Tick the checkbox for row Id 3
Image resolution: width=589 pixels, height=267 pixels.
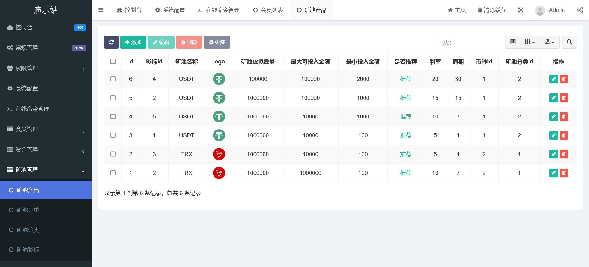[x=113, y=135]
